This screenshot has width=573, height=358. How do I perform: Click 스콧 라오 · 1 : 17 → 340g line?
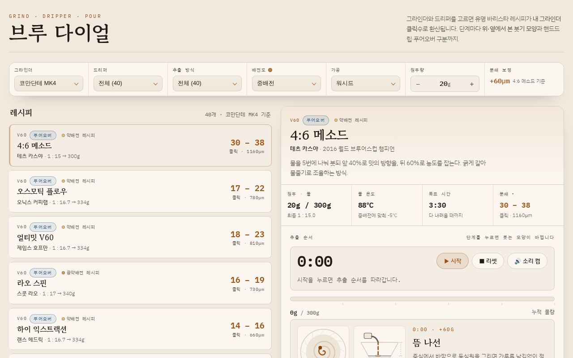[46, 294]
